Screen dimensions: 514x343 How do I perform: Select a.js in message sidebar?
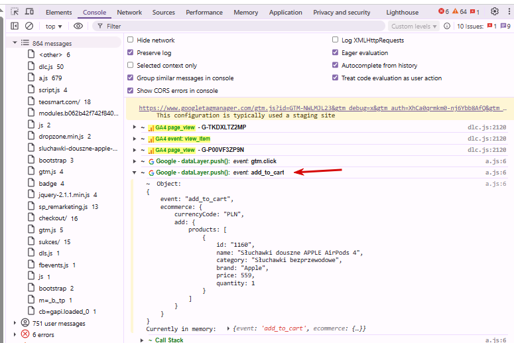pos(44,78)
